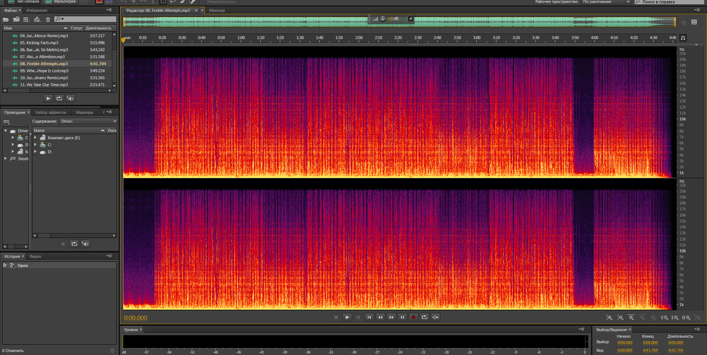Open History panel options menu
The height and width of the screenshot is (355, 707).
click(109, 256)
